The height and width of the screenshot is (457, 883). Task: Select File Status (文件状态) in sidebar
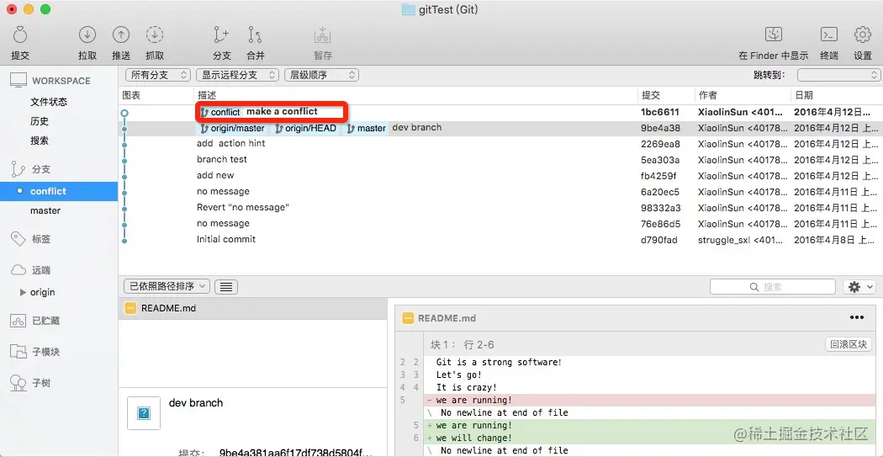[x=49, y=102]
